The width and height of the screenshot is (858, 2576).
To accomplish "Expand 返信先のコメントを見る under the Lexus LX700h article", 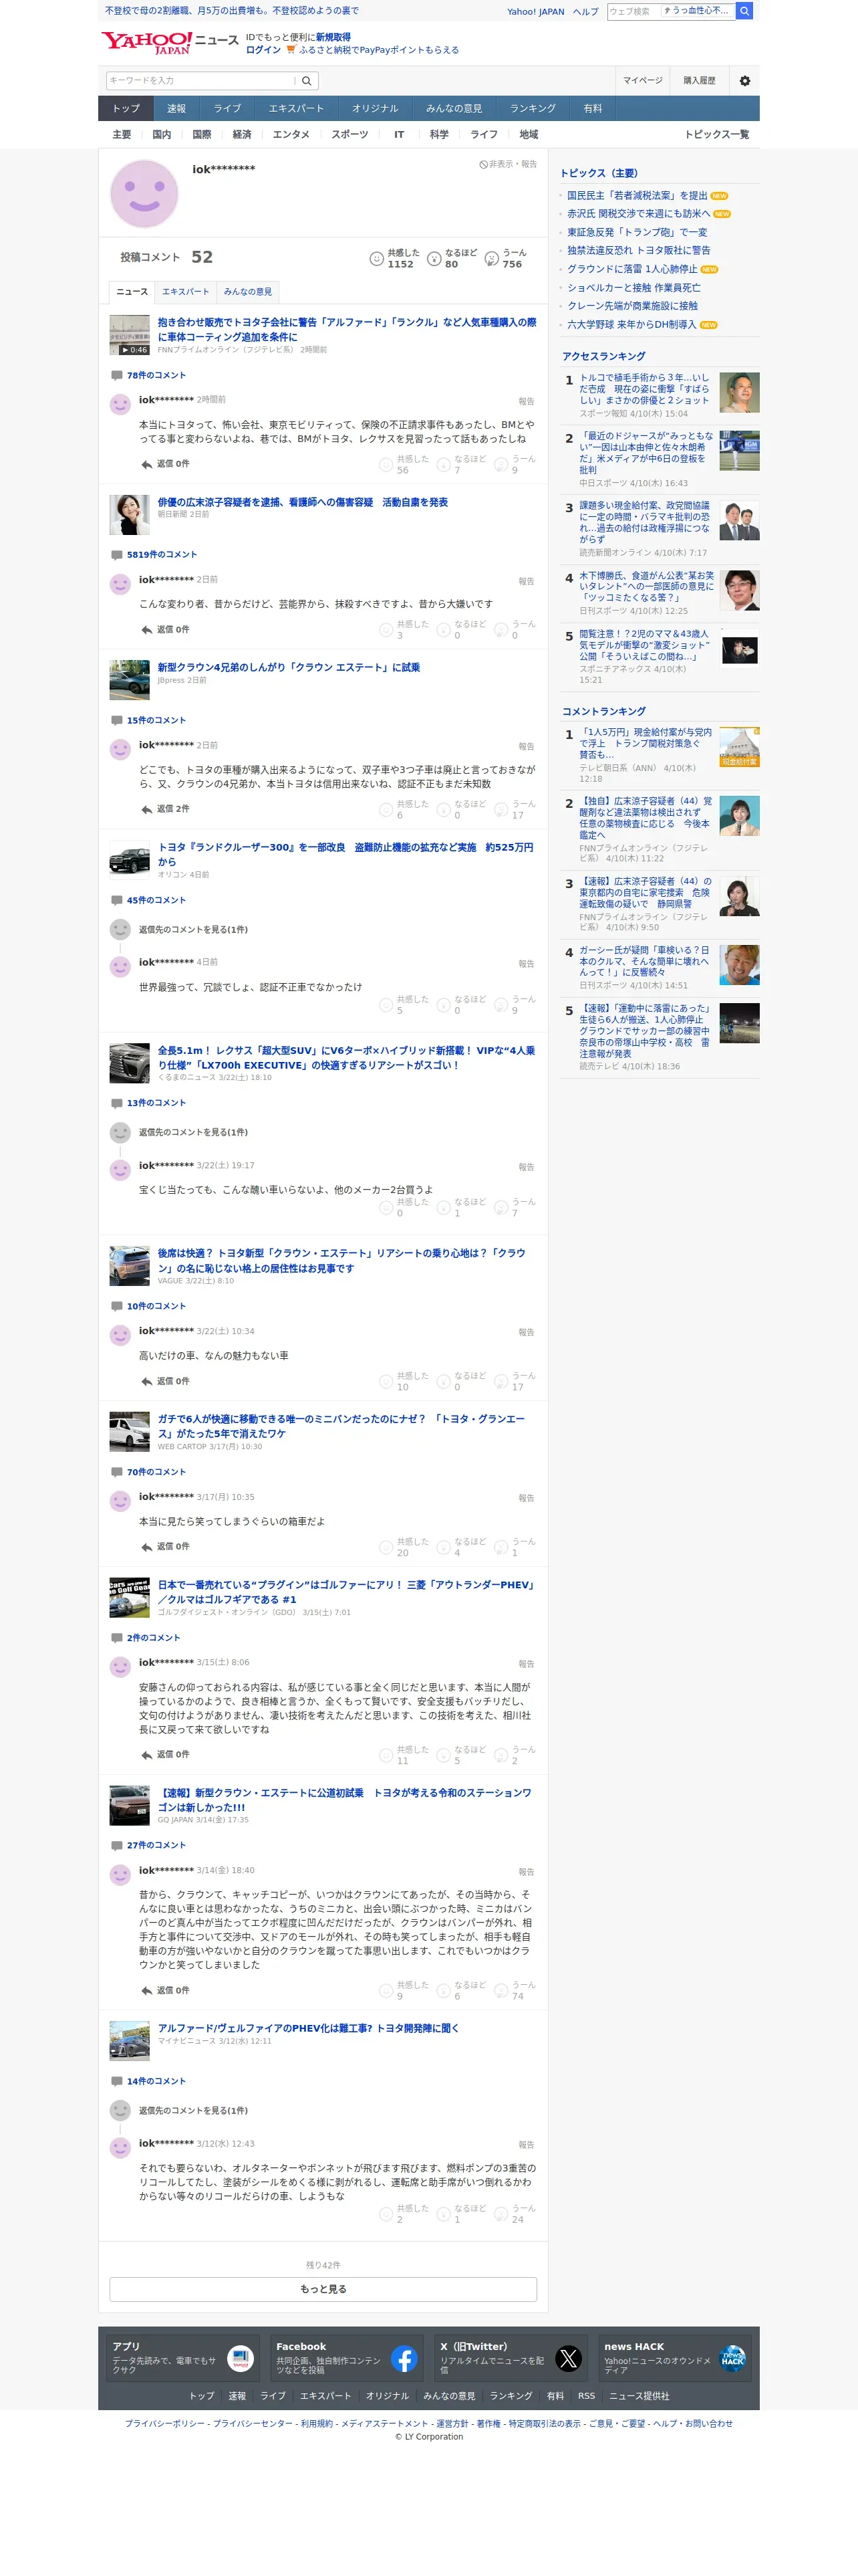I will pyautogui.click(x=192, y=1133).
